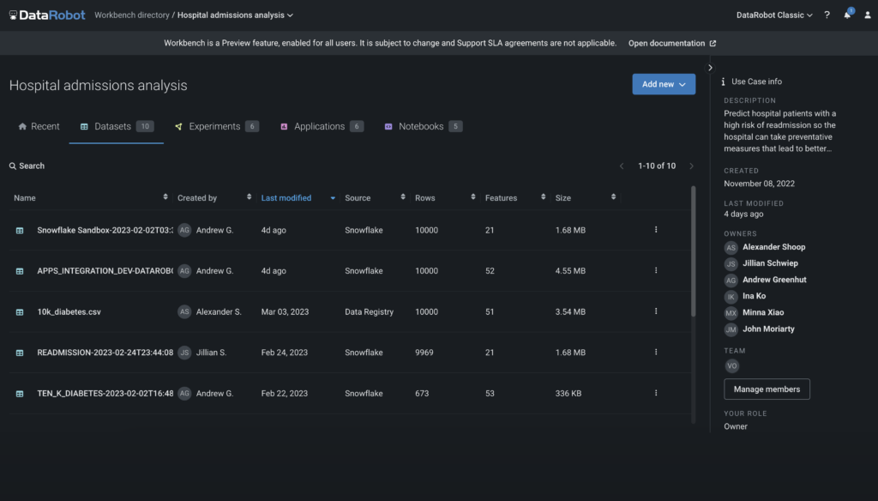Viewport: 878px width, 501px height.
Task: Open actions menu for Snowflake Sandbox row
Action: (x=656, y=230)
